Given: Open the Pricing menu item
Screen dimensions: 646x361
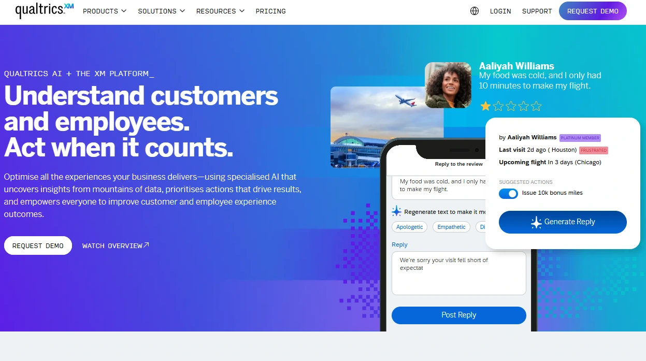Looking at the screenshot, I should click(x=271, y=11).
